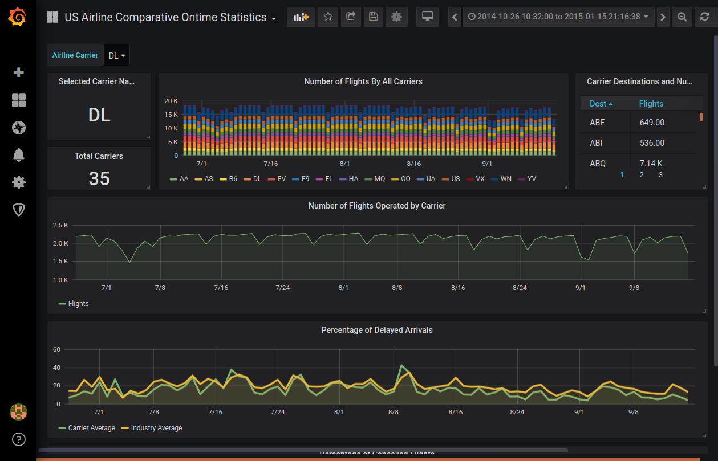Go to page 2 of the destinations table
Viewport: 718px width, 461px height.
tap(641, 174)
